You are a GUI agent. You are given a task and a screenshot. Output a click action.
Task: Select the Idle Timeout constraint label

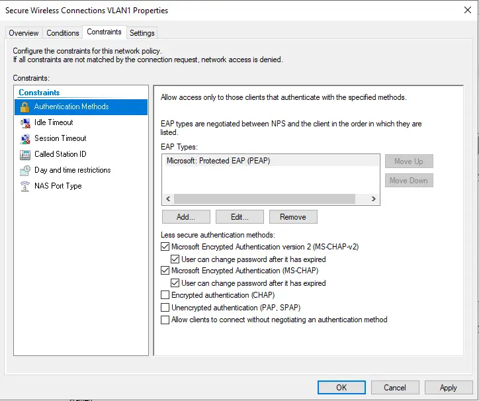click(54, 122)
